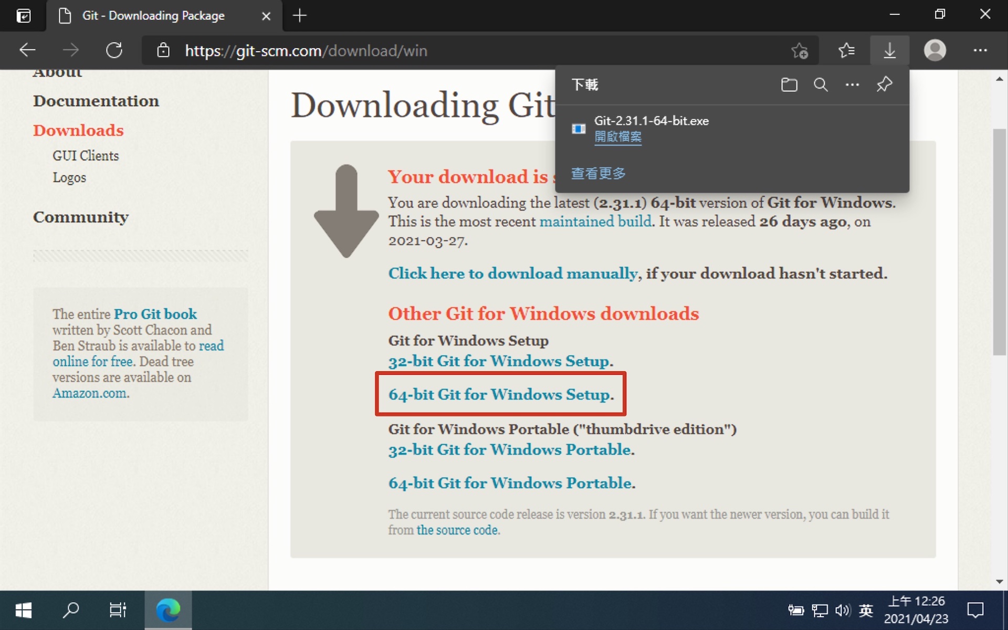The height and width of the screenshot is (630, 1008).
Task: Open the downloaded file via 開啟檔案
Action: 618,137
